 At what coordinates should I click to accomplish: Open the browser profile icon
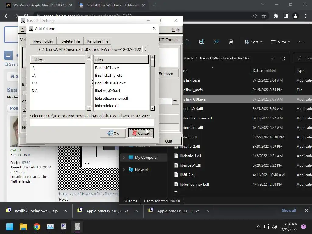pos(296,16)
